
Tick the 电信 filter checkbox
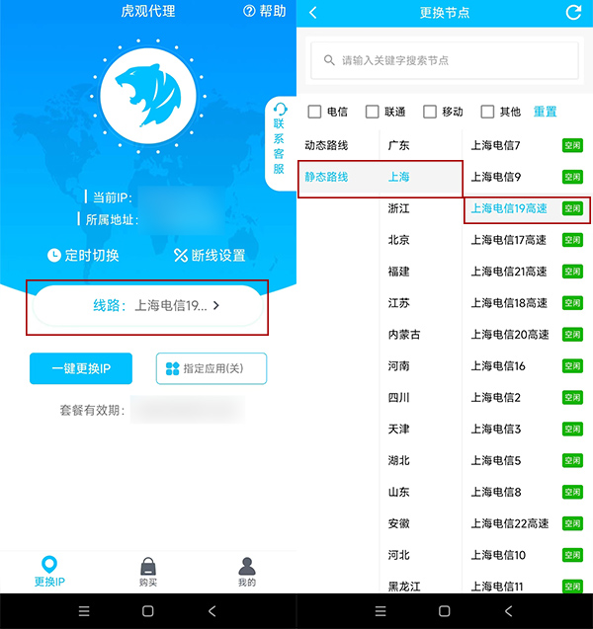[314, 112]
